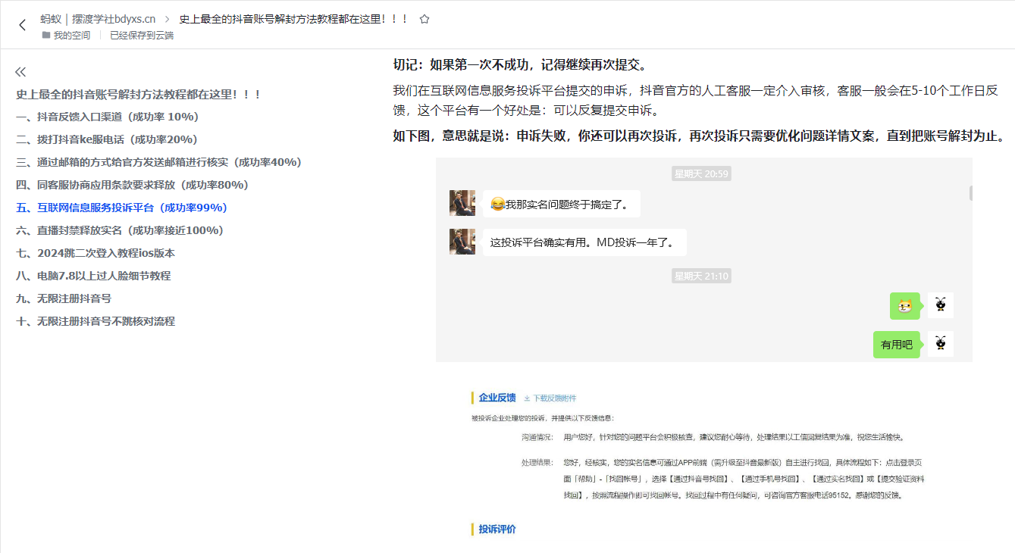
Task: Click the document title in the breadcrumb
Action: [294, 19]
